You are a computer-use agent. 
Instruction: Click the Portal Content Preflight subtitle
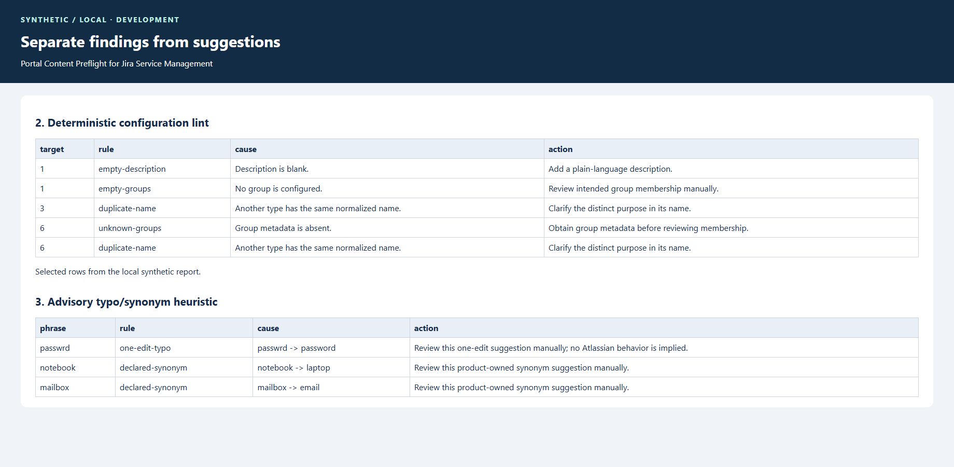tap(117, 63)
